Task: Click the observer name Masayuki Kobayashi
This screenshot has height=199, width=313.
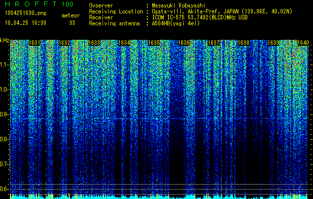Action: 179,5
